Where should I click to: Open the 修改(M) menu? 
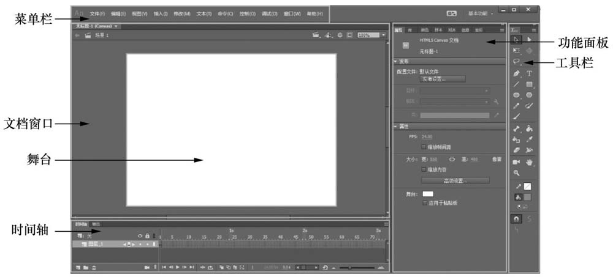[182, 13]
